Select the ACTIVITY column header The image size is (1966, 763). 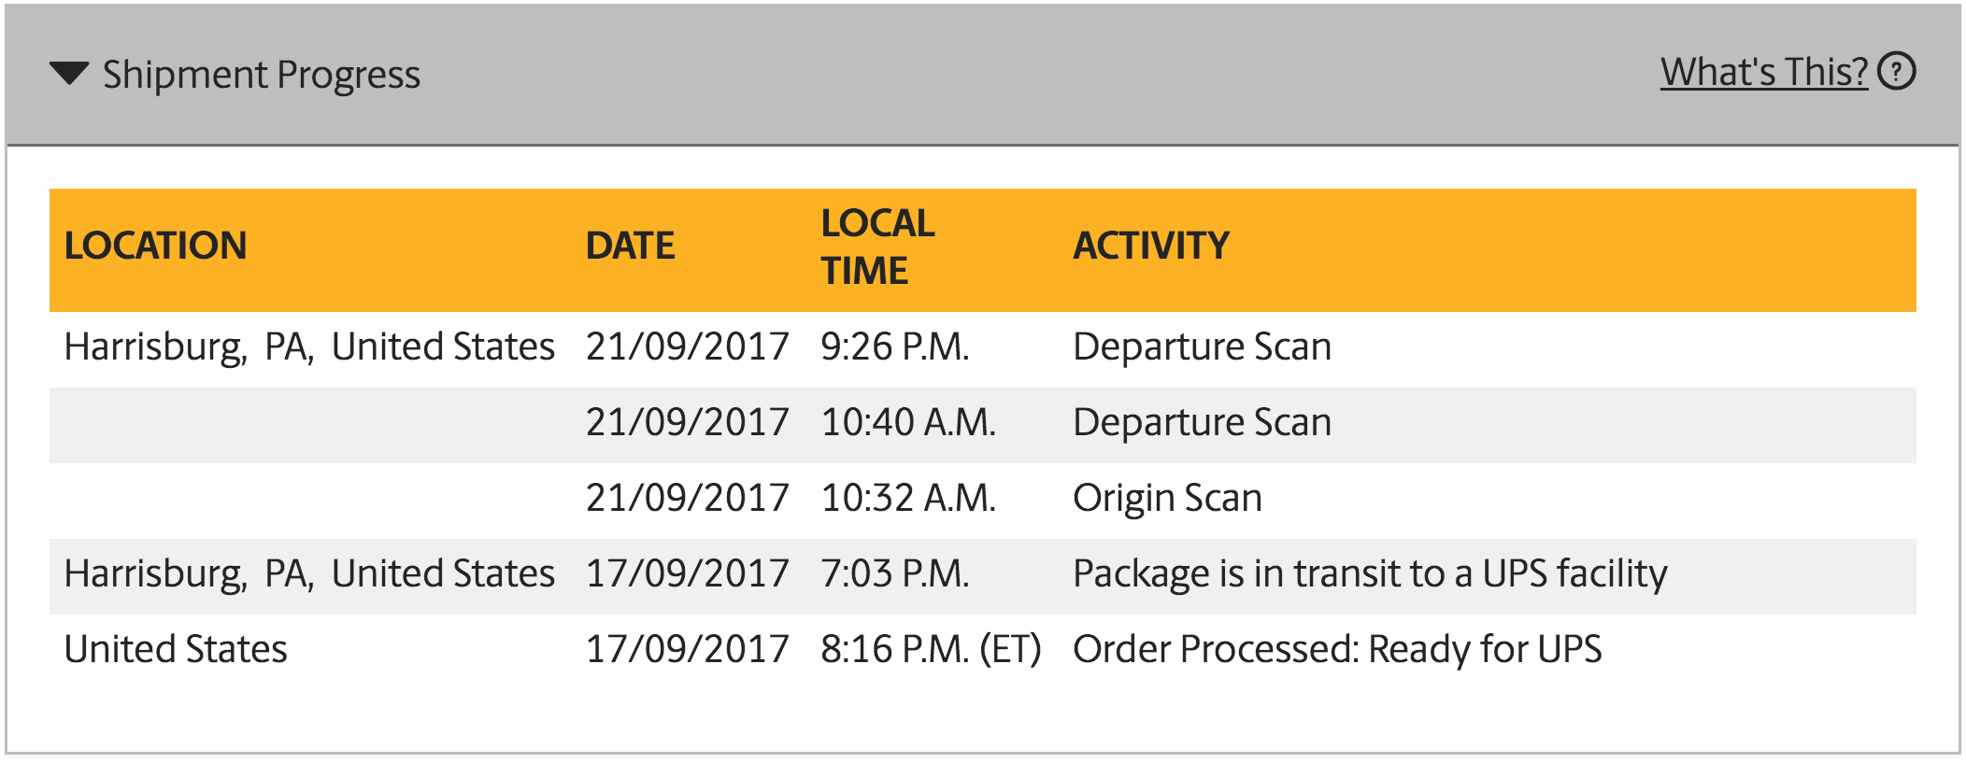(1150, 246)
